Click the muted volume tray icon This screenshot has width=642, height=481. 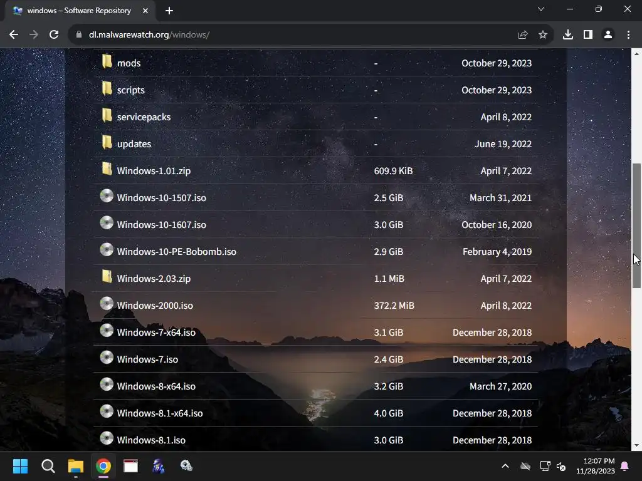click(x=561, y=466)
